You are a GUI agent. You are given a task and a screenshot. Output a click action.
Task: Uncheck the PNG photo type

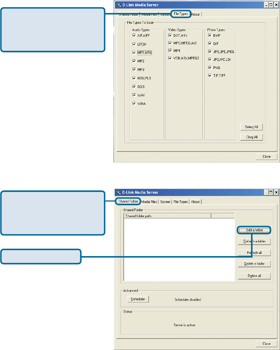pos(210,68)
